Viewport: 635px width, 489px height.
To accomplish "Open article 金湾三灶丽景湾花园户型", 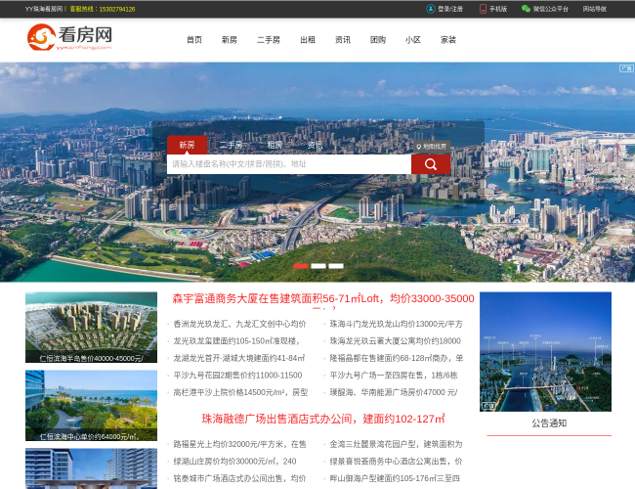I will click(396, 444).
